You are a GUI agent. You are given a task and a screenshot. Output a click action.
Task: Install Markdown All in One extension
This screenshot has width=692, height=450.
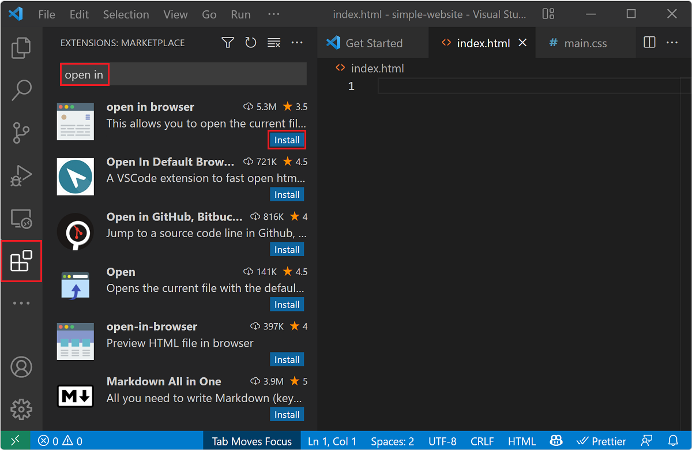[x=287, y=414]
